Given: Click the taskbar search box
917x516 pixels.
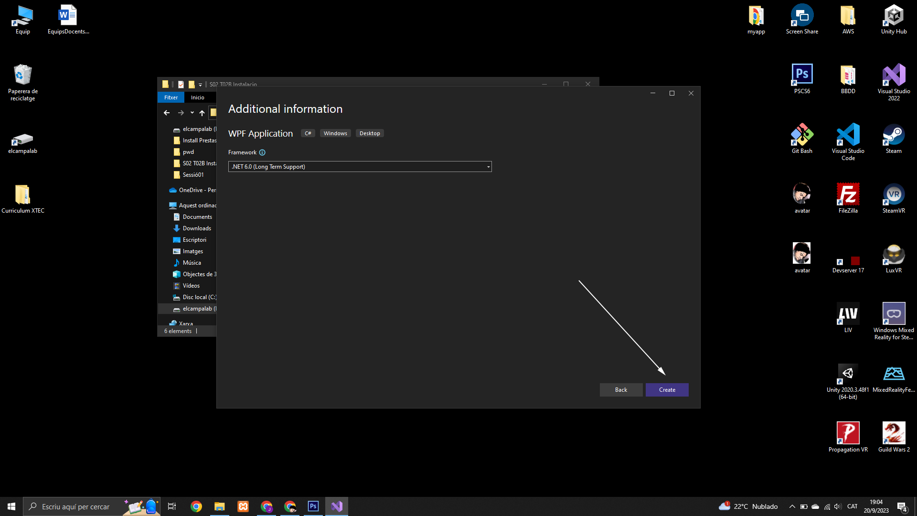Looking at the screenshot, I should pyautogui.click(x=75, y=506).
